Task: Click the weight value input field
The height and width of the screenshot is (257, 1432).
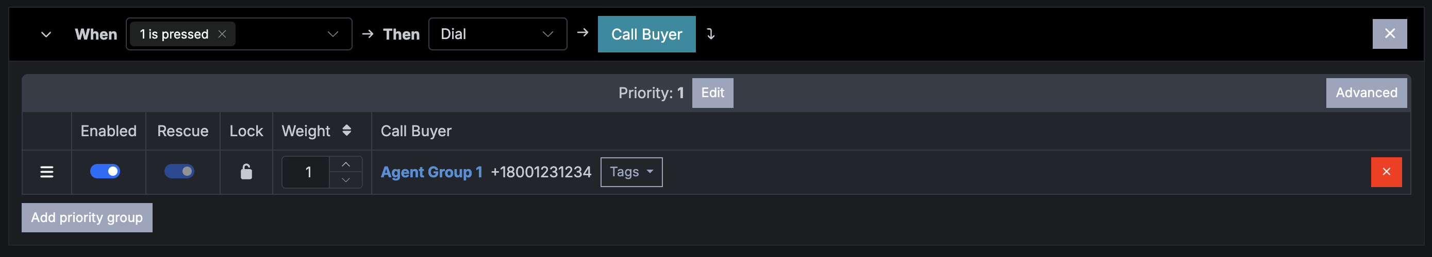Action: (306, 172)
